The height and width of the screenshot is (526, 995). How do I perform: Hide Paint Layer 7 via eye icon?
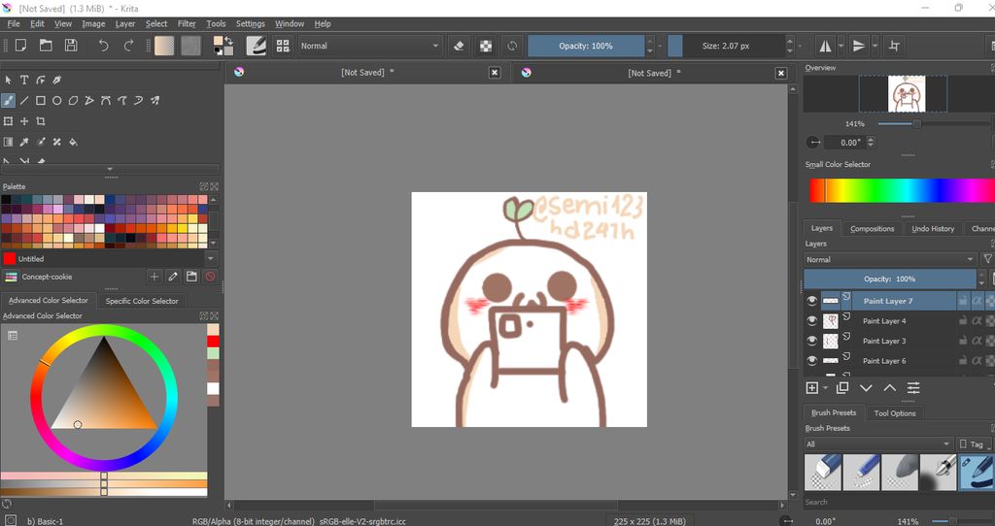(811, 301)
